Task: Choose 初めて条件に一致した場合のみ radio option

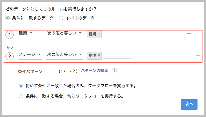Action: 21,86
